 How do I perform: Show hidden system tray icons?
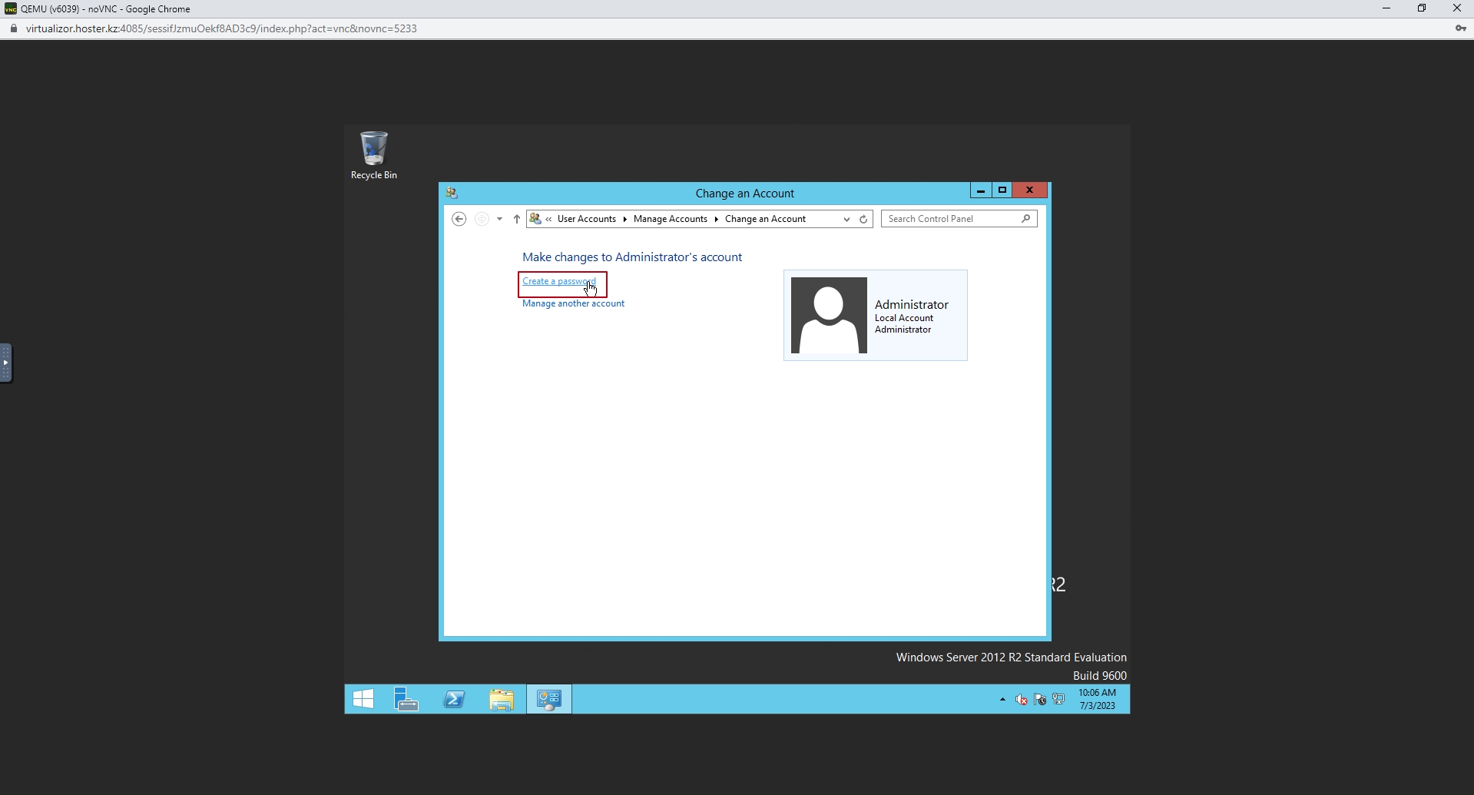click(x=1002, y=699)
